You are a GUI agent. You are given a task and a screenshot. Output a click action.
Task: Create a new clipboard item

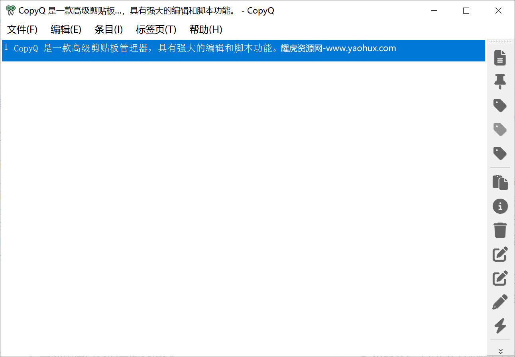click(x=500, y=58)
